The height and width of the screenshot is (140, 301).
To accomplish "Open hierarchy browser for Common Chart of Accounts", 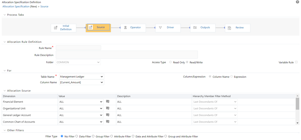I will click(108, 122).
